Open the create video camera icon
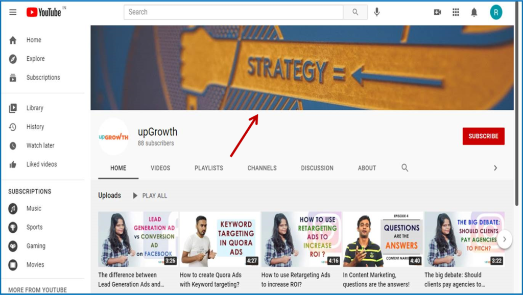523x295 pixels. pos(437,12)
